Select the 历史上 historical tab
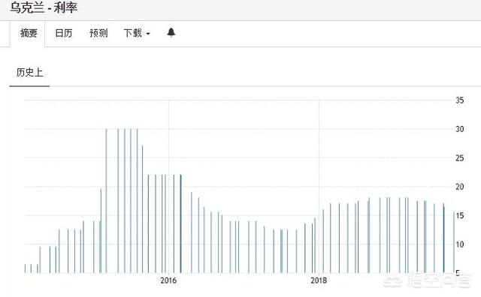Image resolution: width=481 pixels, height=297 pixels. click(x=29, y=73)
